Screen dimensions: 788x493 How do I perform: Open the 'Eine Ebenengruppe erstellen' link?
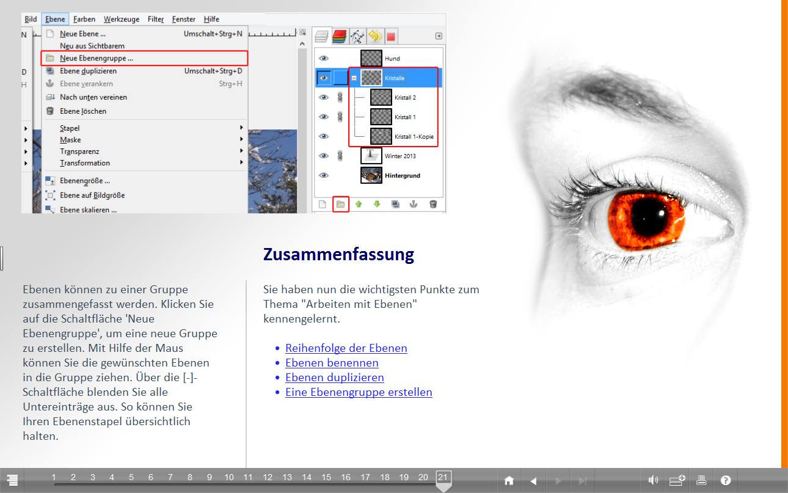coord(359,392)
